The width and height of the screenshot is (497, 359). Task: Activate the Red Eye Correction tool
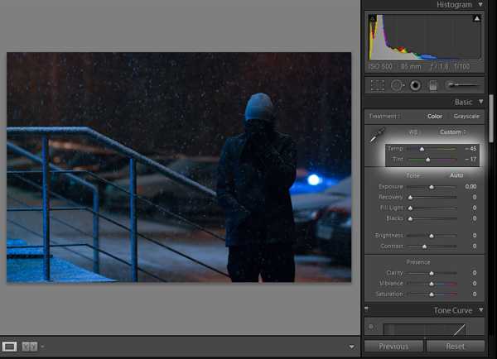point(415,85)
